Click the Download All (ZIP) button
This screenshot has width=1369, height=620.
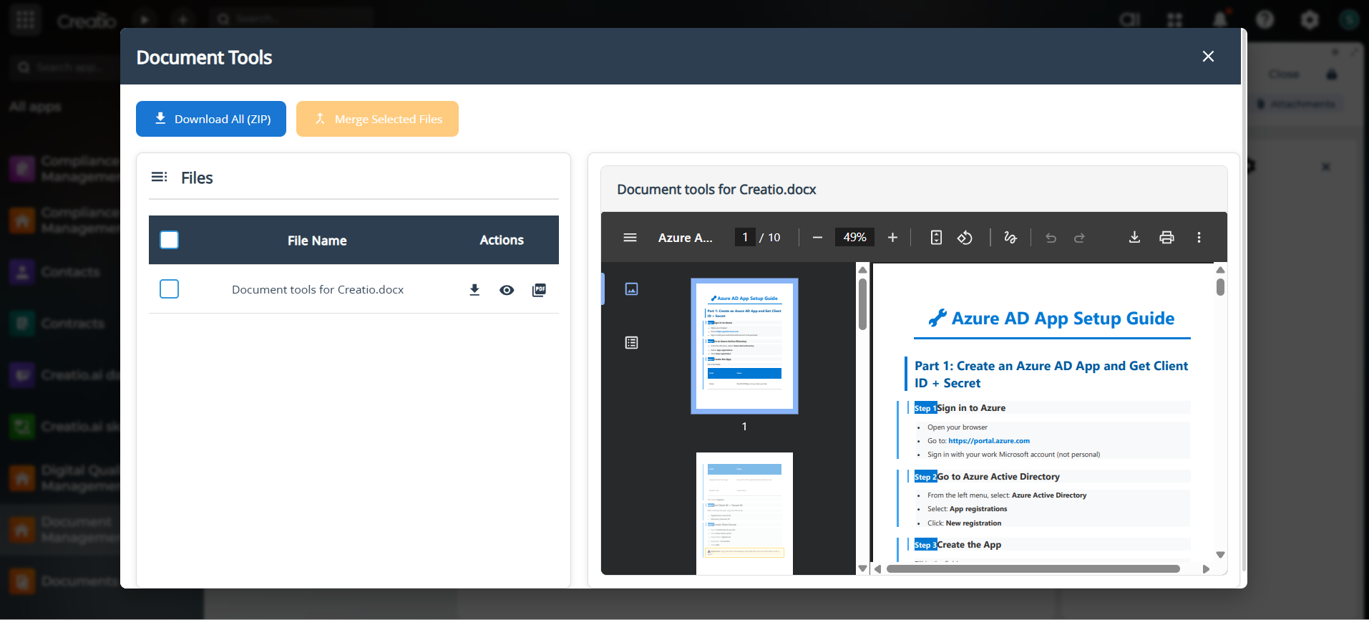[x=211, y=119]
